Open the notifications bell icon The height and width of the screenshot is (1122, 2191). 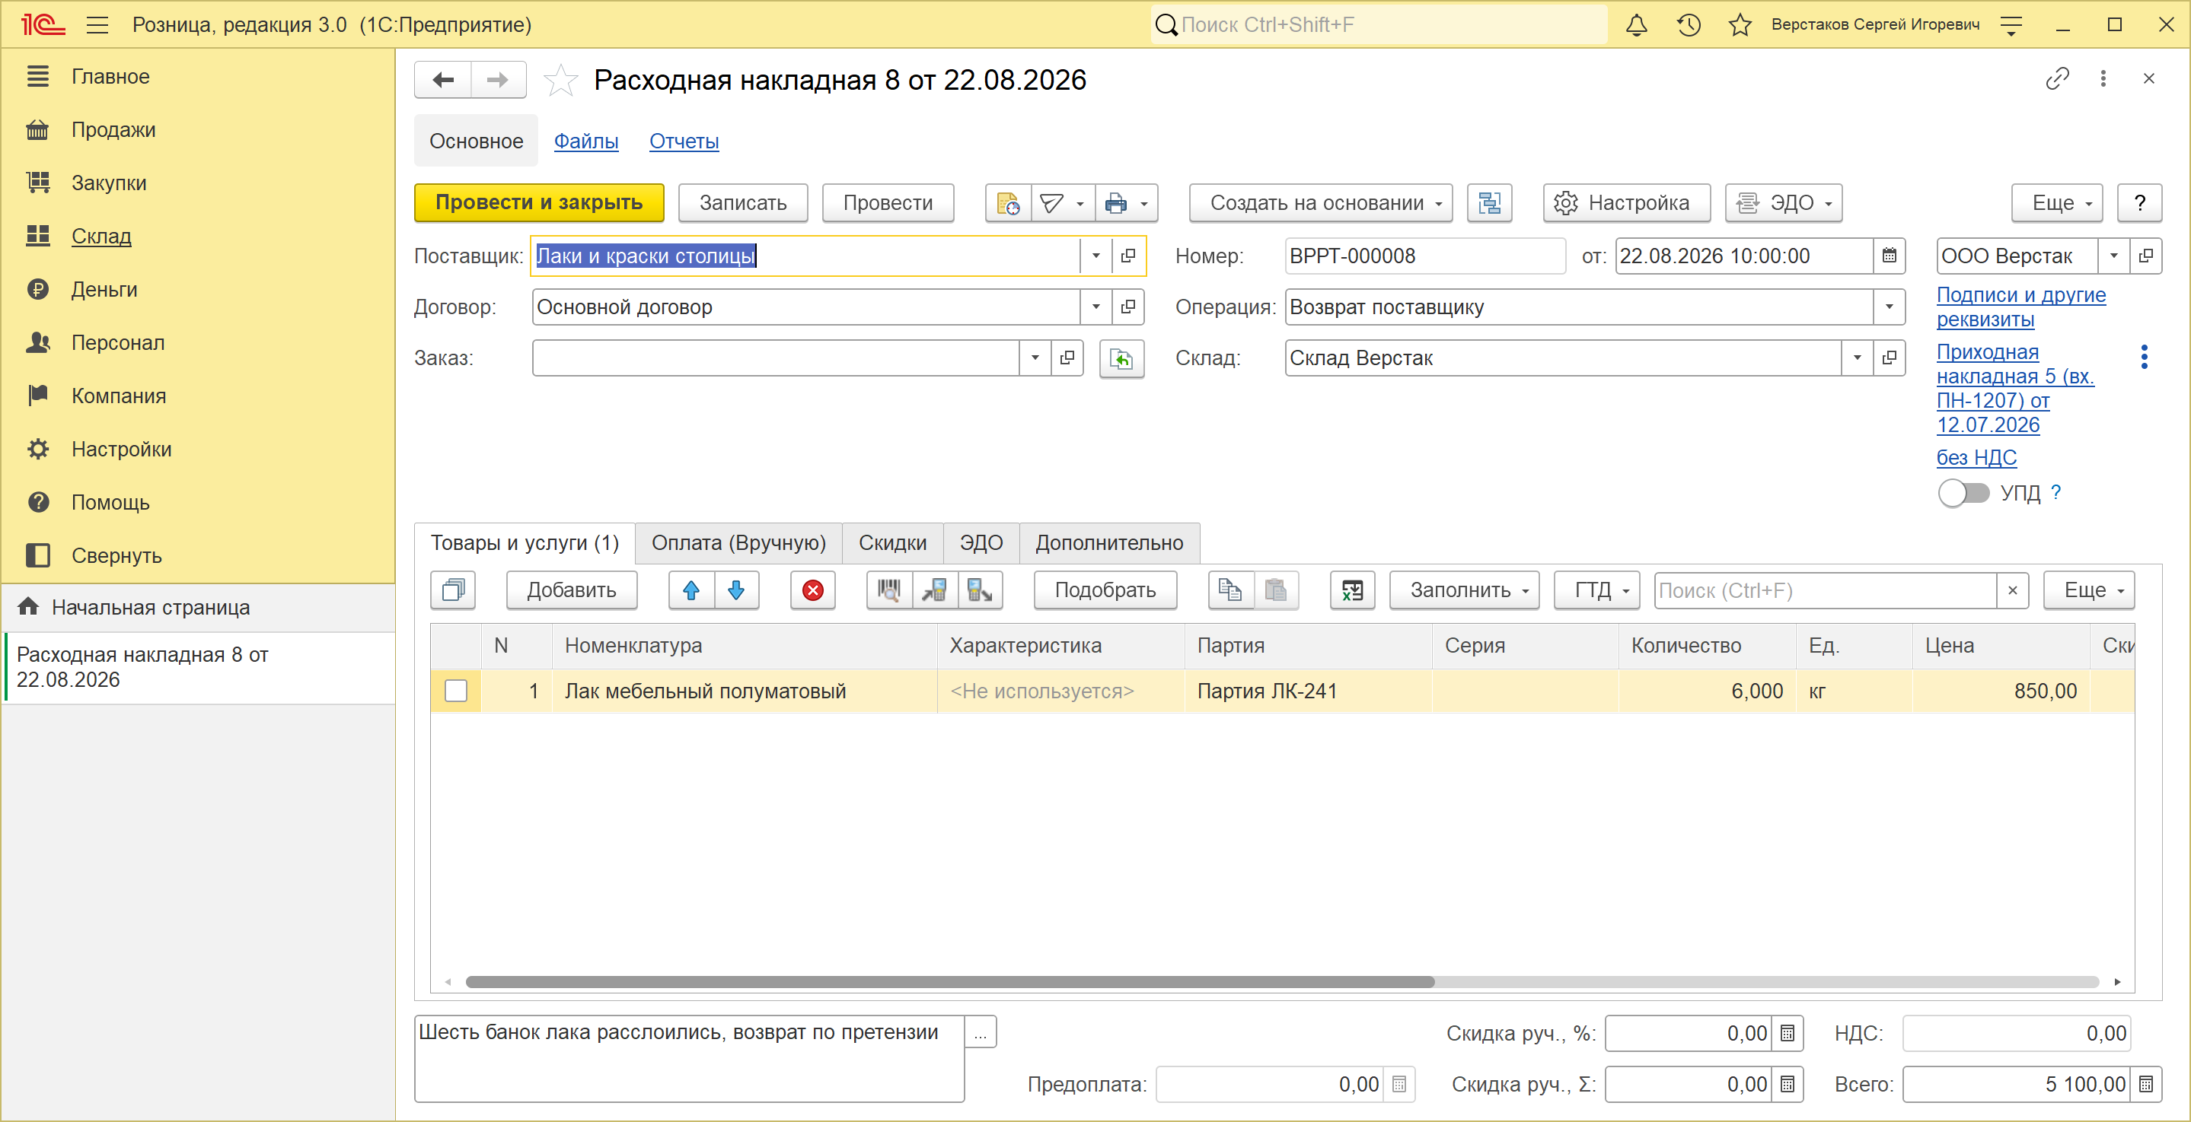pos(1635,24)
